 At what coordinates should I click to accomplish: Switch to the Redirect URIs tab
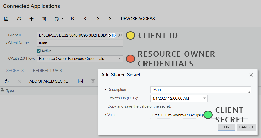[x=47, y=71]
